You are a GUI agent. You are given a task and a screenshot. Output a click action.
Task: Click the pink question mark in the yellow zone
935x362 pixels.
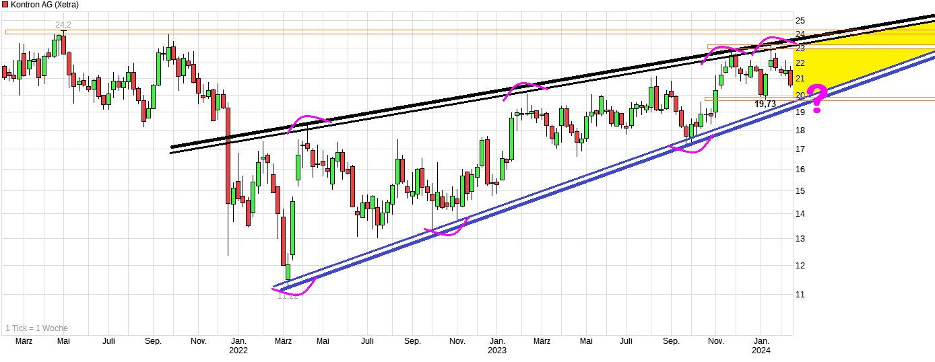pyautogui.click(x=817, y=99)
